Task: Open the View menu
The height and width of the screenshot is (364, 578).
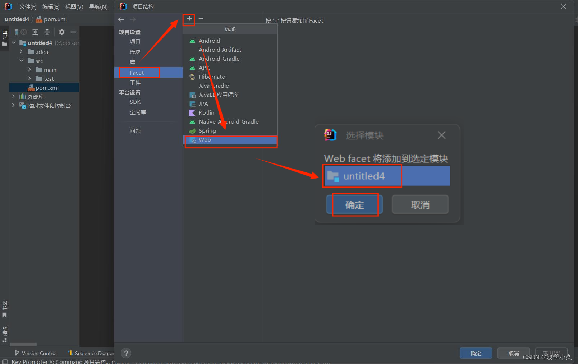Action: pyautogui.click(x=74, y=7)
